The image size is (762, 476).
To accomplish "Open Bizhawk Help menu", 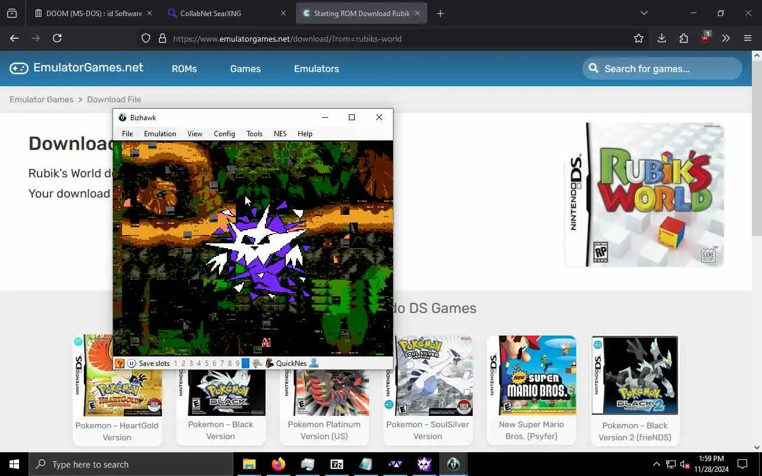I will coord(305,134).
